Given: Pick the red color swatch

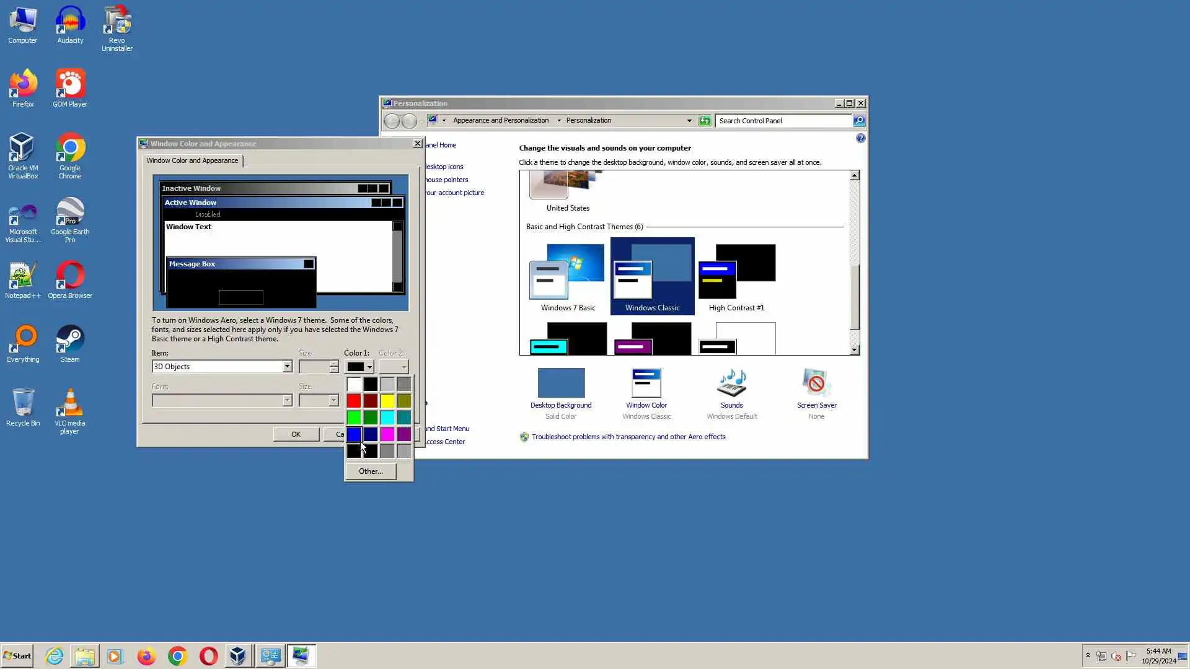Looking at the screenshot, I should (x=354, y=401).
